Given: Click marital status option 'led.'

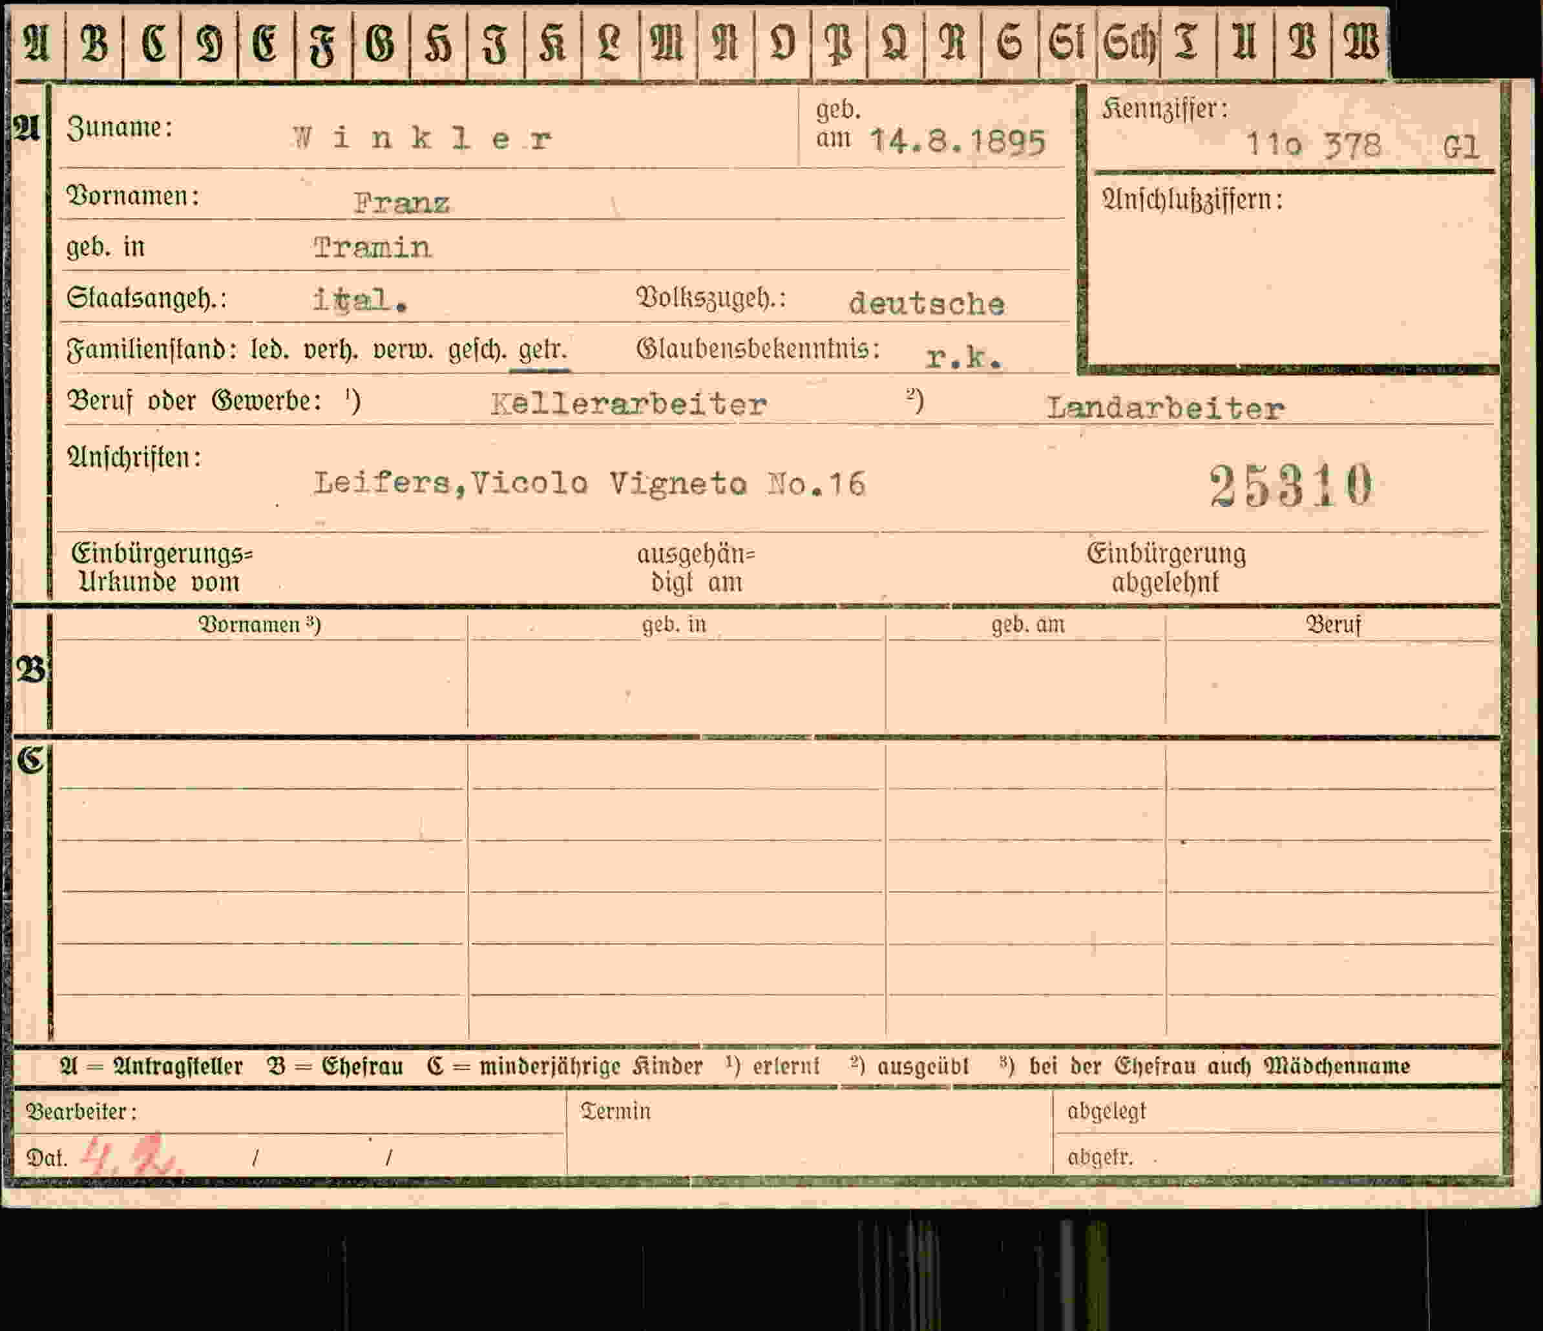Looking at the screenshot, I should click(x=269, y=349).
